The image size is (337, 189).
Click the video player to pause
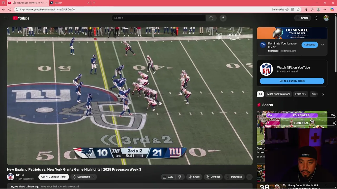(x=130, y=96)
